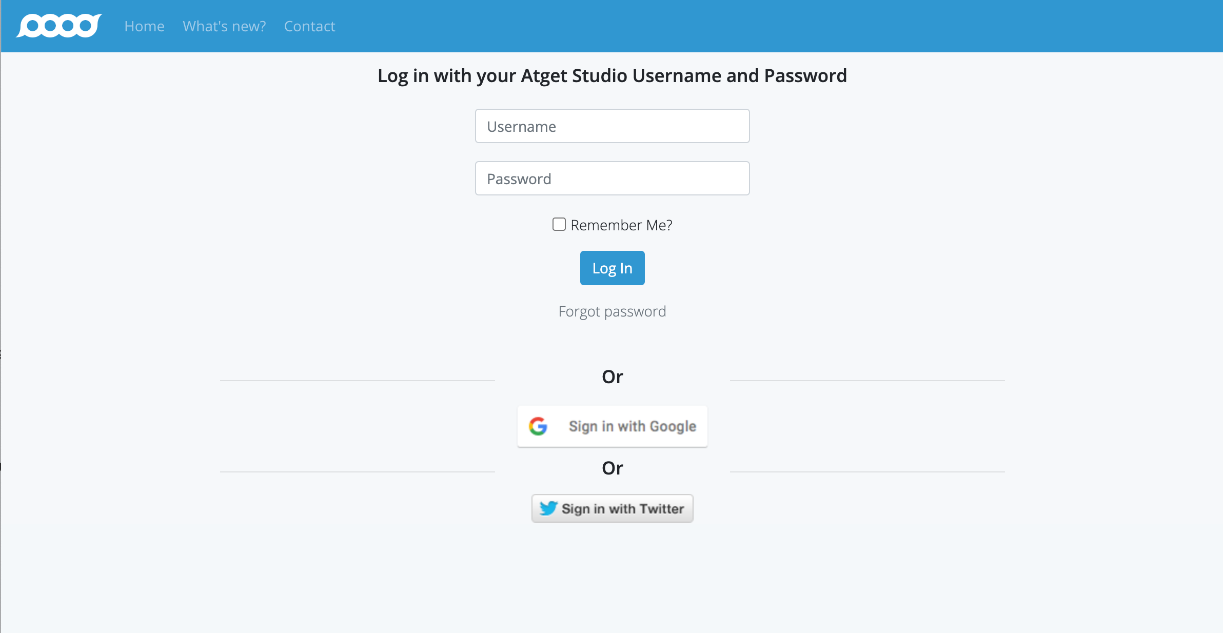Image resolution: width=1223 pixels, height=633 pixels.
Task: Focus the Username input field
Action: [x=612, y=126]
